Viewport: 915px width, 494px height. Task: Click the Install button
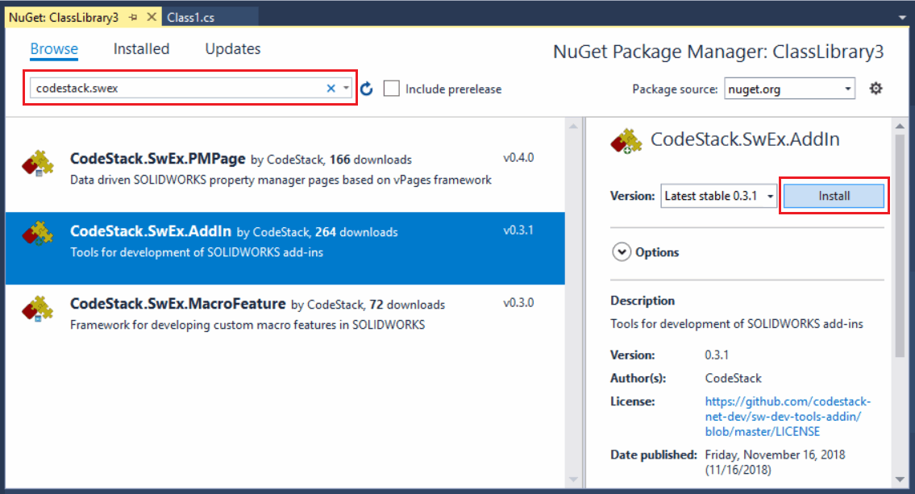834,196
